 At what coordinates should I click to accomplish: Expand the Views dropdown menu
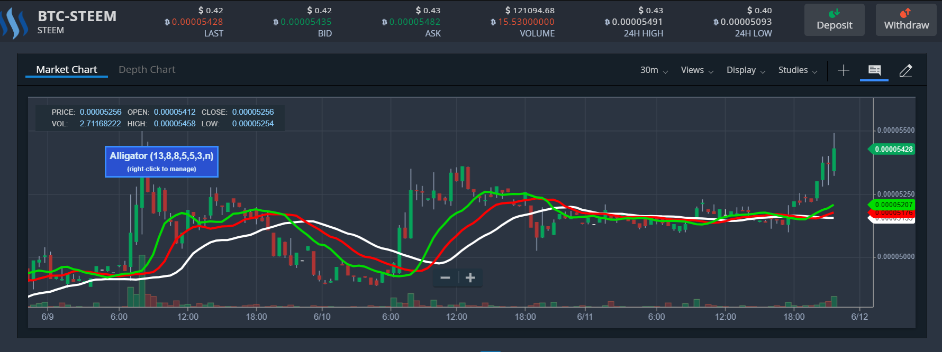697,70
